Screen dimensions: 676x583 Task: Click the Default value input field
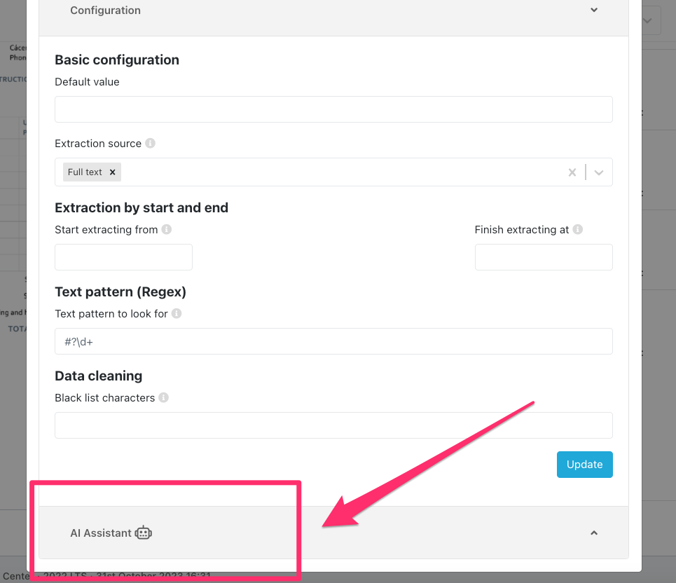(333, 109)
